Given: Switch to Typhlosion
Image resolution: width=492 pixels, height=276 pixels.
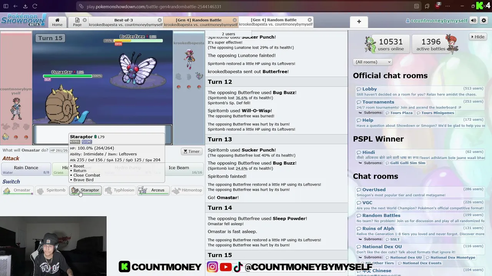Looking at the screenshot, I should [x=119, y=190].
